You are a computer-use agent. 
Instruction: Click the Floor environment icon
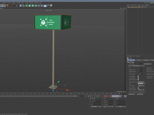45,6
